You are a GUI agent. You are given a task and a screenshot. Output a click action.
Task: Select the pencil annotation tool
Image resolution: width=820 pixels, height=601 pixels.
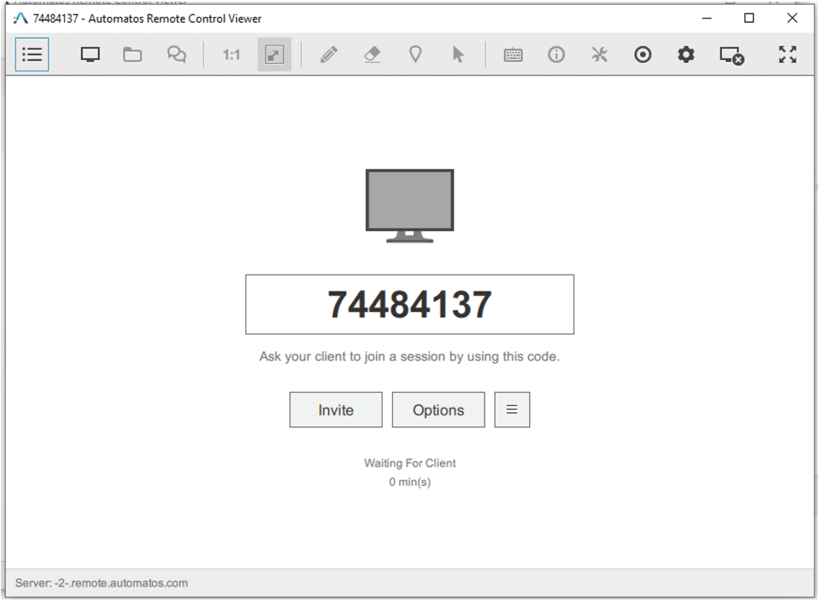329,54
